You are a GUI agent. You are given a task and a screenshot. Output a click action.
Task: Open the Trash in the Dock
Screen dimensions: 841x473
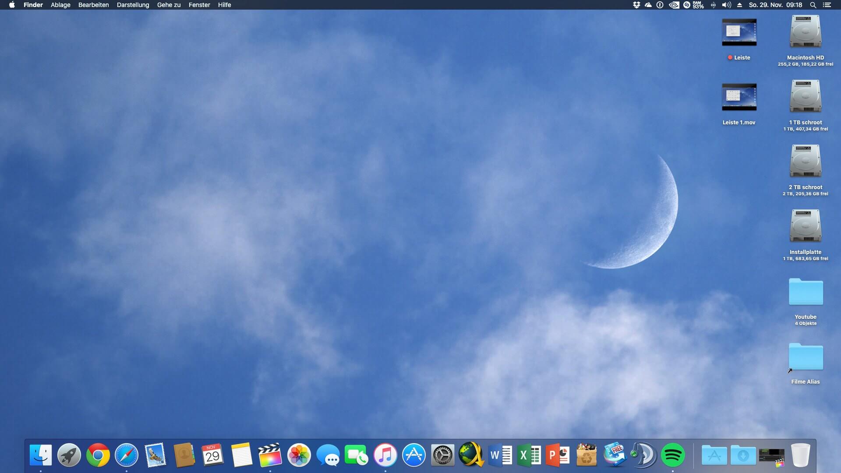(x=800, y=455)
